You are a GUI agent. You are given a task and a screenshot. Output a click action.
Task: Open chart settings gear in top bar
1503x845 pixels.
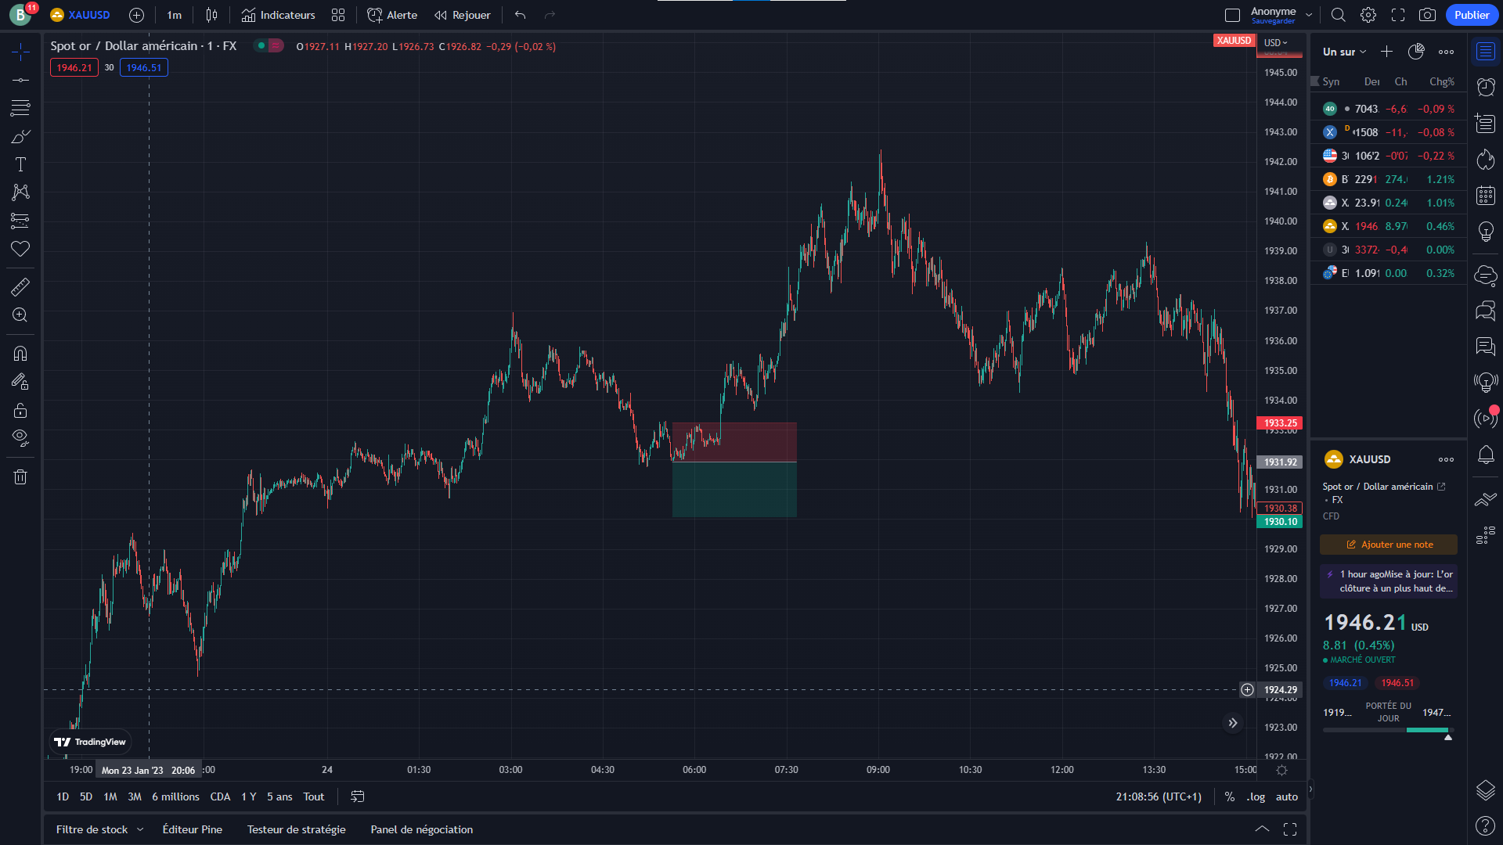[1368, 15]
